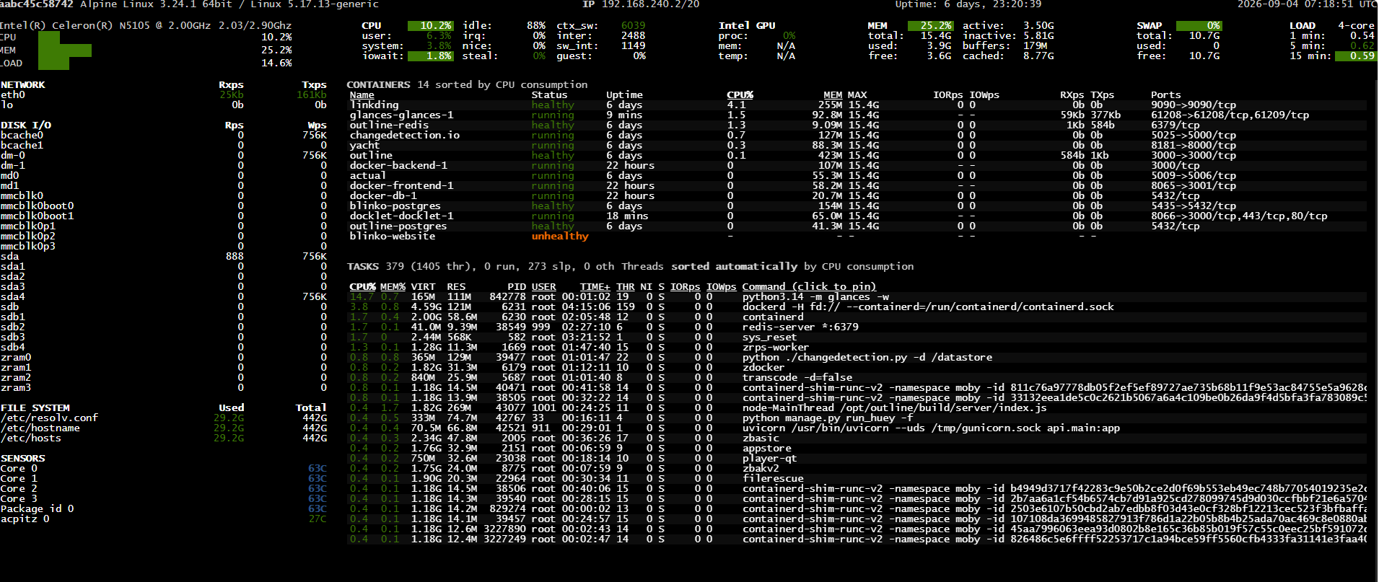Click the SWAP section title
The image size is (1379, 582).
1150,25
